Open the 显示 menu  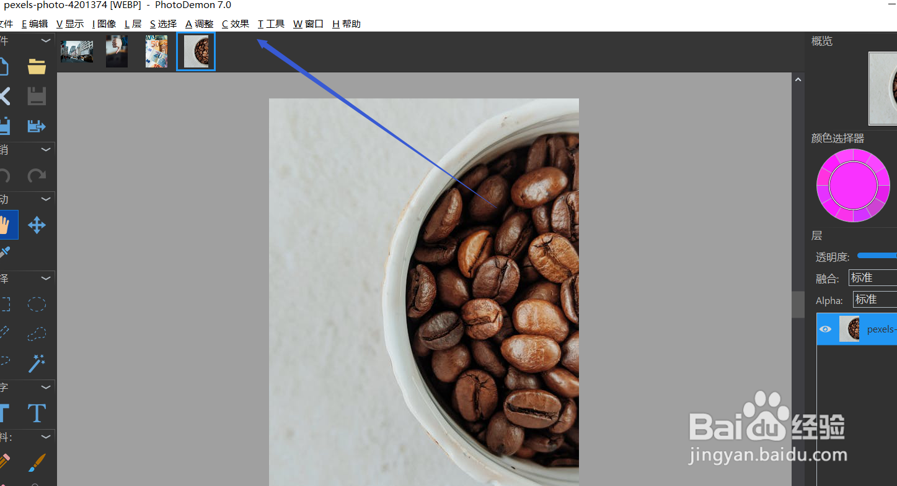(x=70, y=24)
